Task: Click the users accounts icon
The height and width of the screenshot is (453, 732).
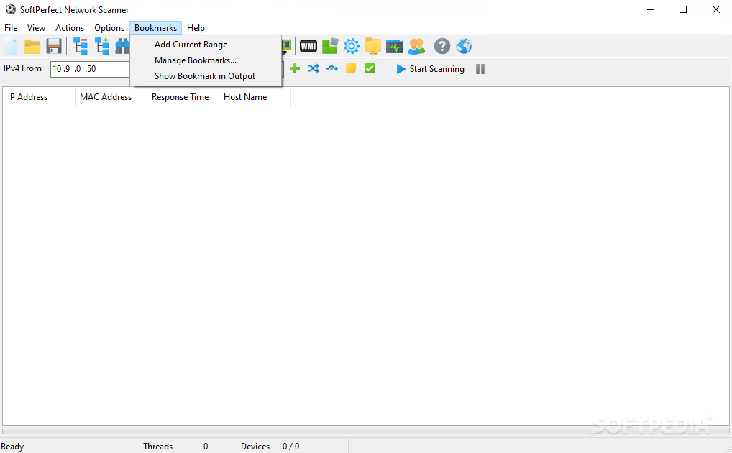Action: 416,46
